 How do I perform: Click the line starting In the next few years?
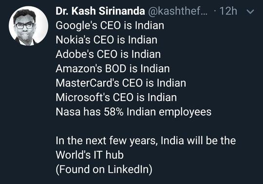click(x=146, y=141)
